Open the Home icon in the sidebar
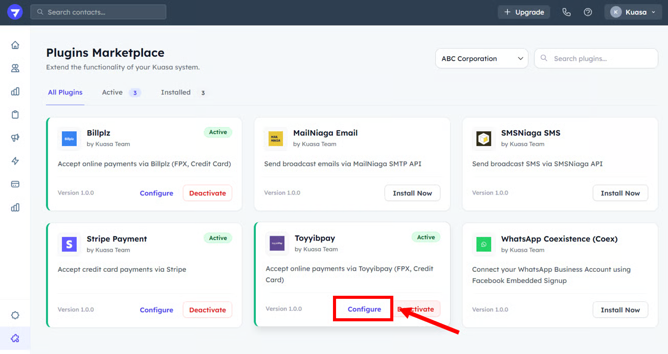 click(x=15, y=45)
